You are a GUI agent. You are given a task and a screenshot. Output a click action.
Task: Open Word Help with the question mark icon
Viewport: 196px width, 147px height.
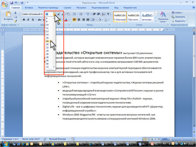coord(193,8)
